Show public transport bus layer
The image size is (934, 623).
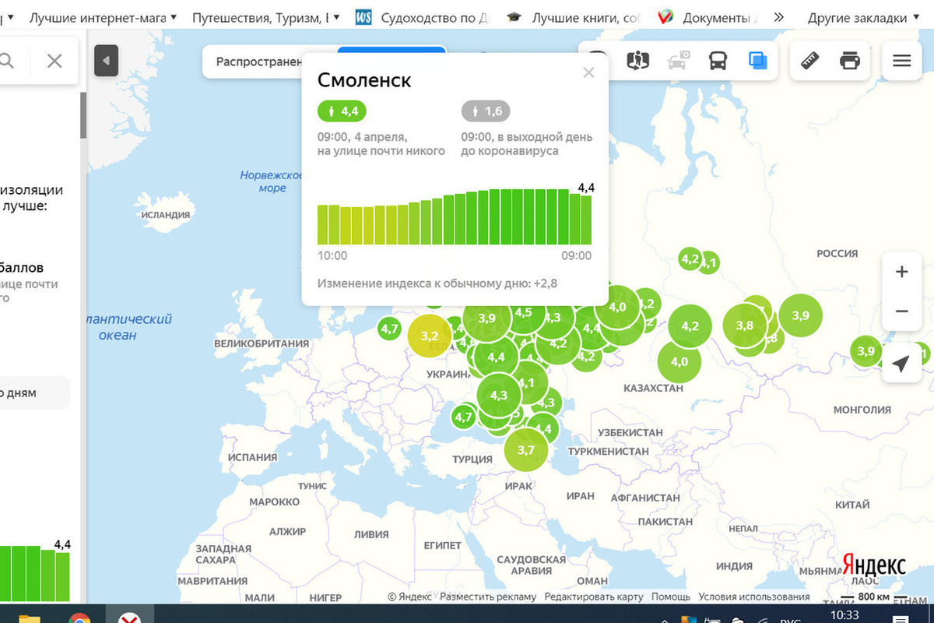(718, 61)
